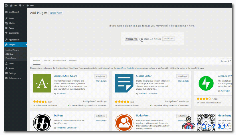Open Installed Plugins in the sidebar submenu
The width and height of the screenshot is (236, 135).
click(x=12, y=50)
